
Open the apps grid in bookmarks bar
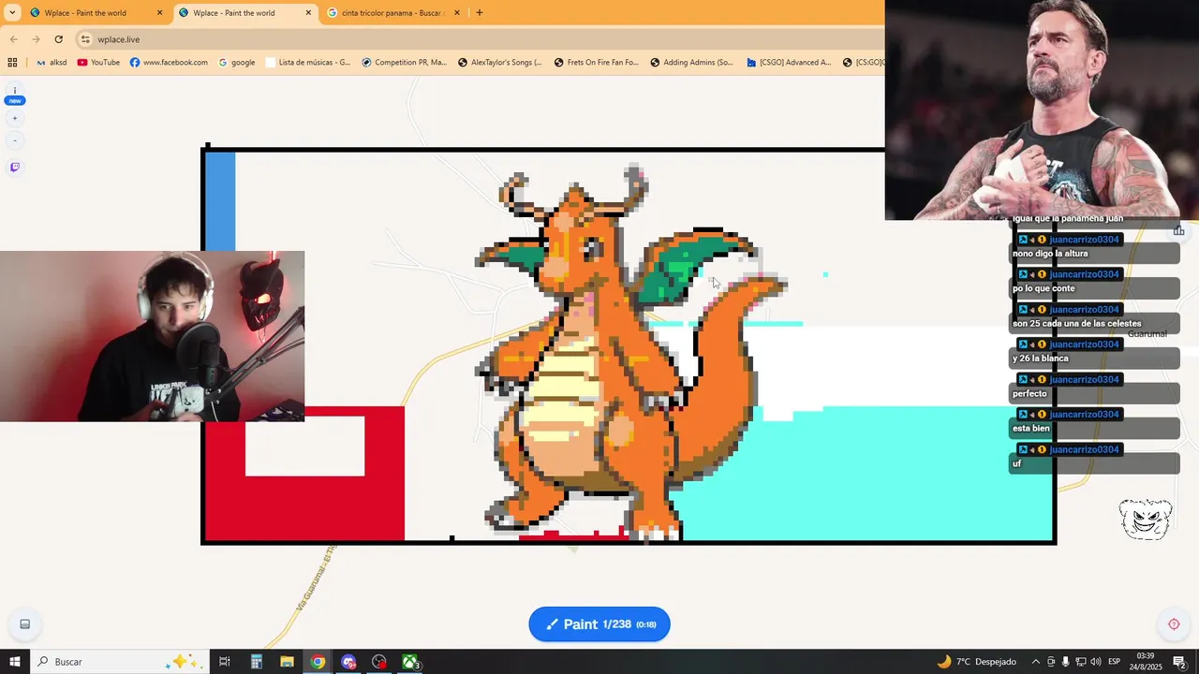tap(12, 63)
